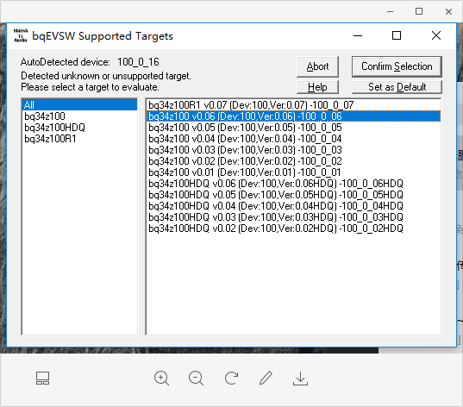
Task: Select target bq34z100 v0.04 row
Action: coord(293,139)
